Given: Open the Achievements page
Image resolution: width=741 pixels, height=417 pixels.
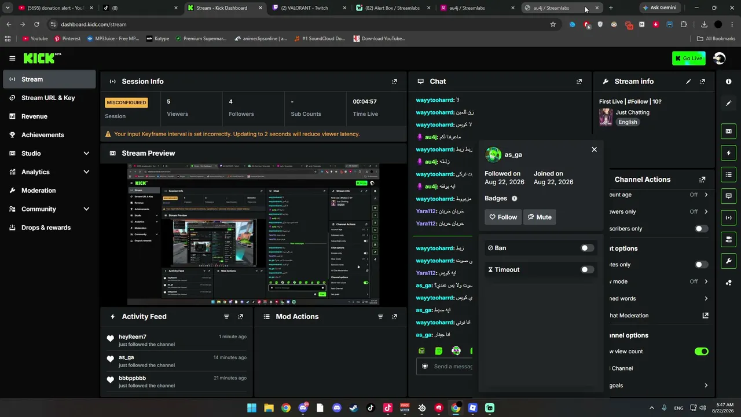Looking at the screenshot, I should pos(49,135).
